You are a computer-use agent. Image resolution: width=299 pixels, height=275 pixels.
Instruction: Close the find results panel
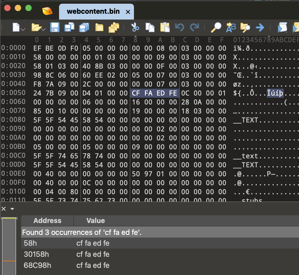(3, 208)
